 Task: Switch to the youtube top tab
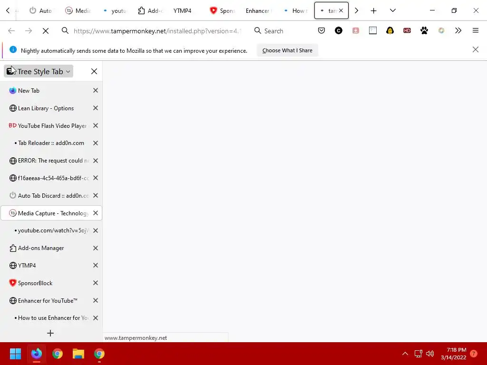pyautogui.click(x=115, y=10)
